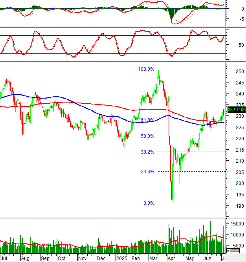
Task: Select the Apr marker on time axis
Action: [171, 259]
